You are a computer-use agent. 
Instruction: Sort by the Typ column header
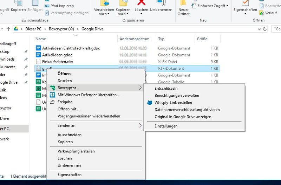click(x=161, y=39)
